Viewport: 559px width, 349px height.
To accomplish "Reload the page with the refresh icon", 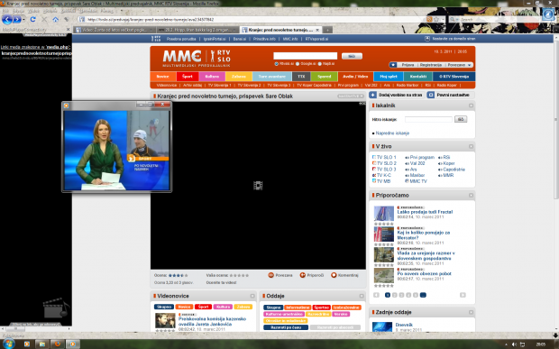I will pos(32,19).
